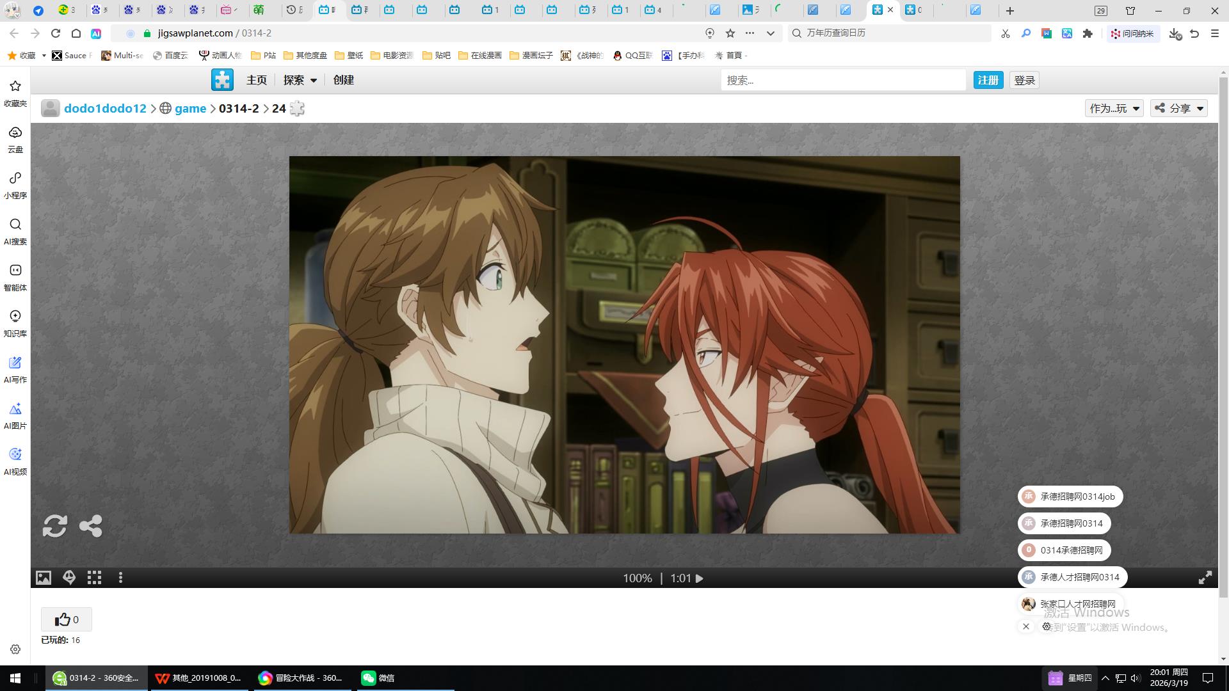Viewport: 1229px width, 691px height.
Task: Click the ghost image icon in bottom bar
Action: pos(69,578)
